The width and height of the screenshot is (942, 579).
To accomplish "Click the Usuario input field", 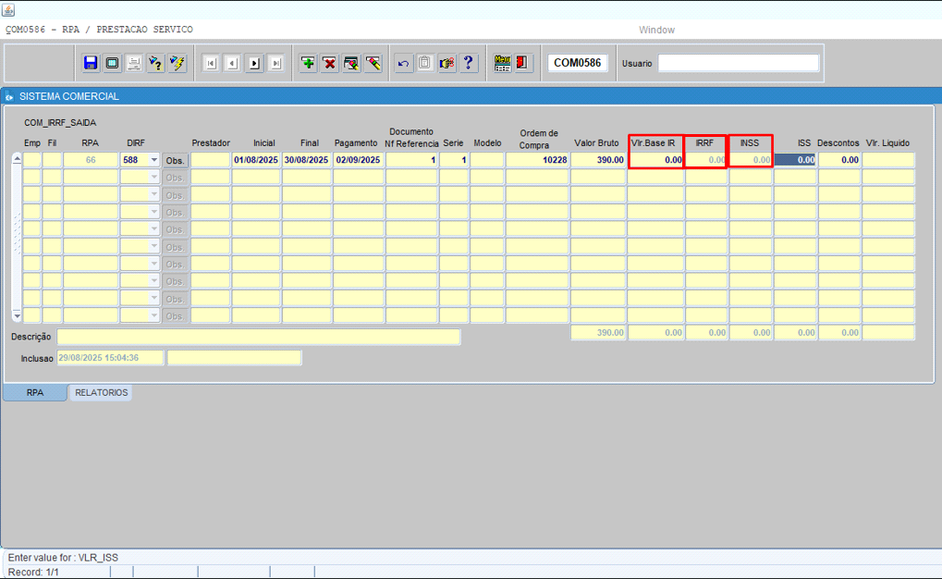I will (738, 63).
